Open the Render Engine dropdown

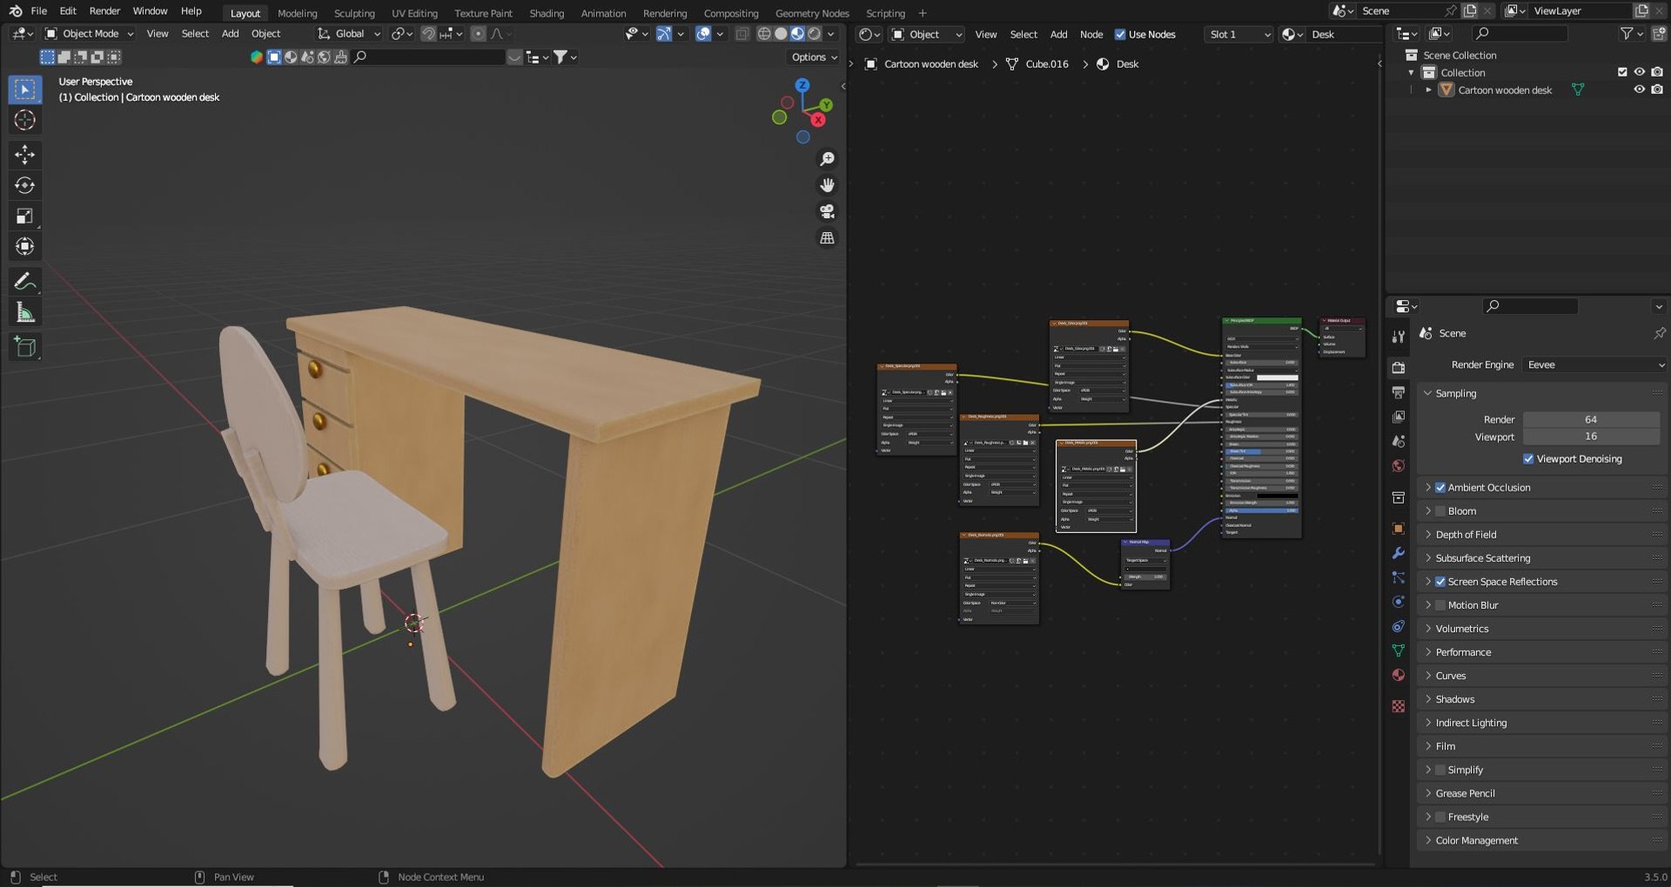point(1594,364)
